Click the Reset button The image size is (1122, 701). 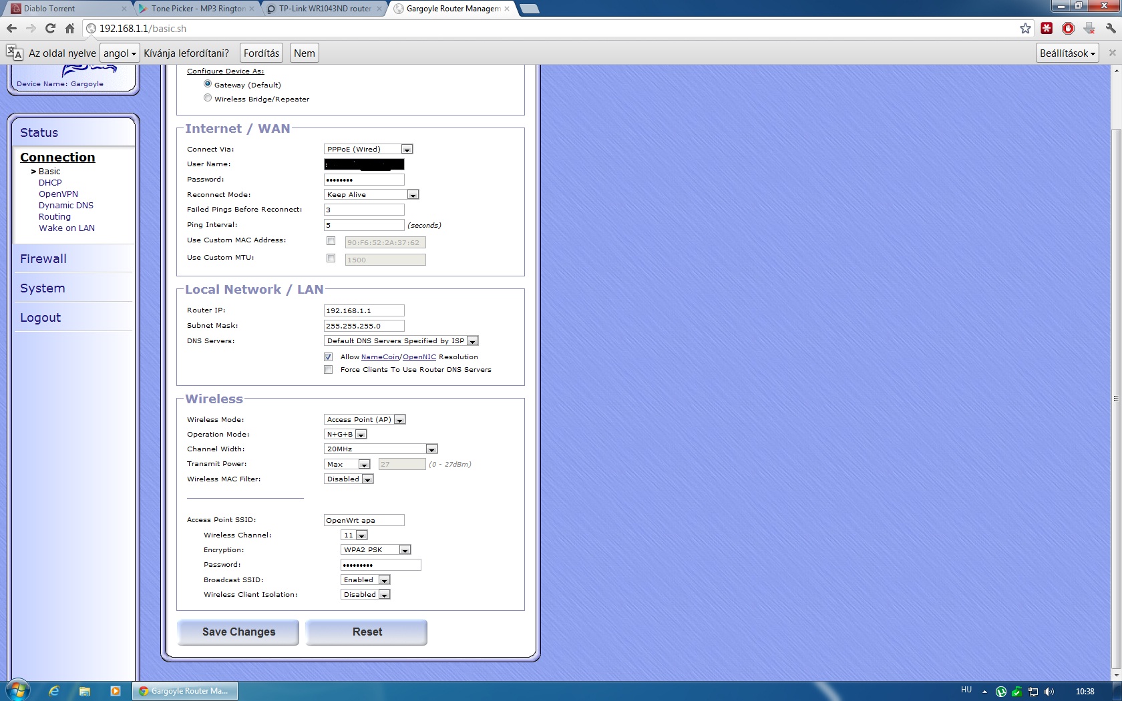367,632
